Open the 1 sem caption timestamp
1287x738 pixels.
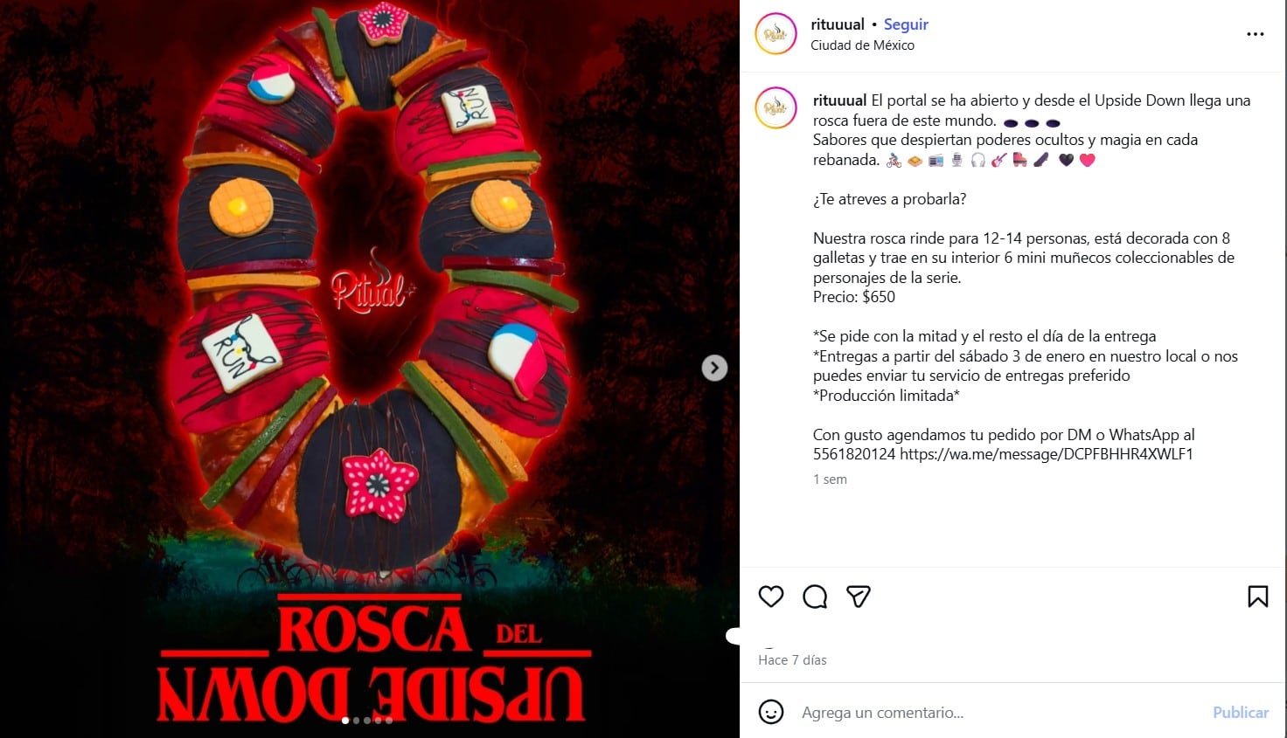click(x=830, y=479)
